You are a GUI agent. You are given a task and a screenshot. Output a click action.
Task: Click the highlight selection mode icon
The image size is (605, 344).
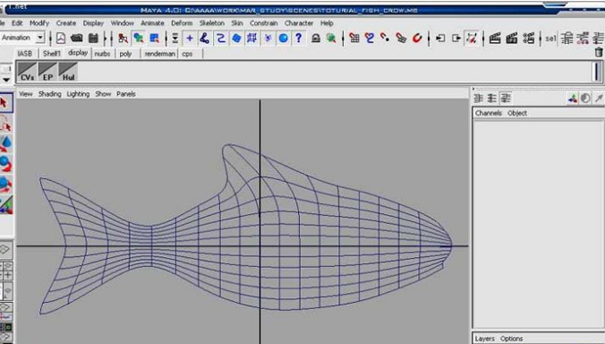tap(331, 38)
